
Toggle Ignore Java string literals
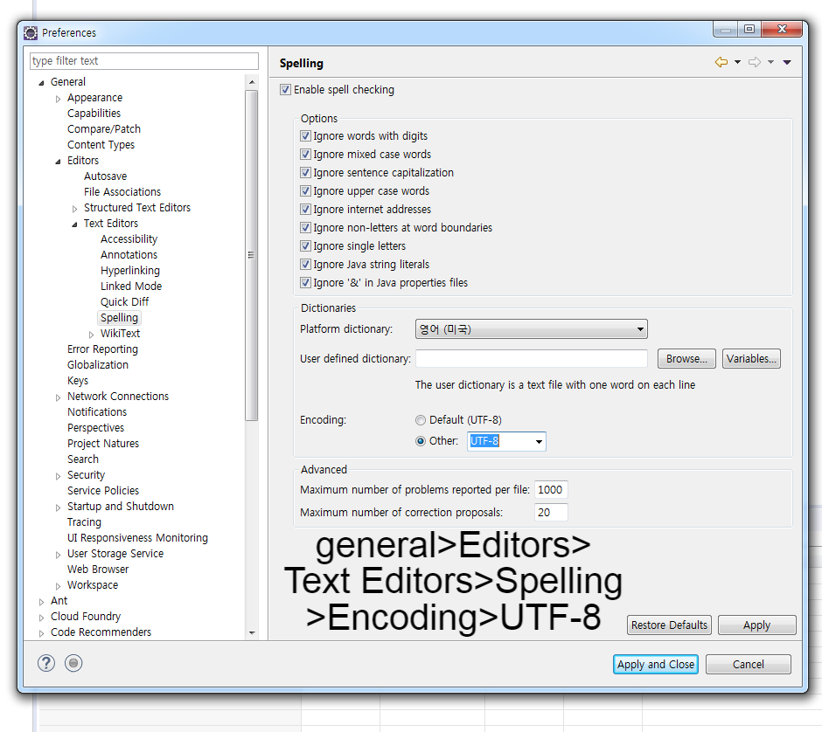pos(306,265)
